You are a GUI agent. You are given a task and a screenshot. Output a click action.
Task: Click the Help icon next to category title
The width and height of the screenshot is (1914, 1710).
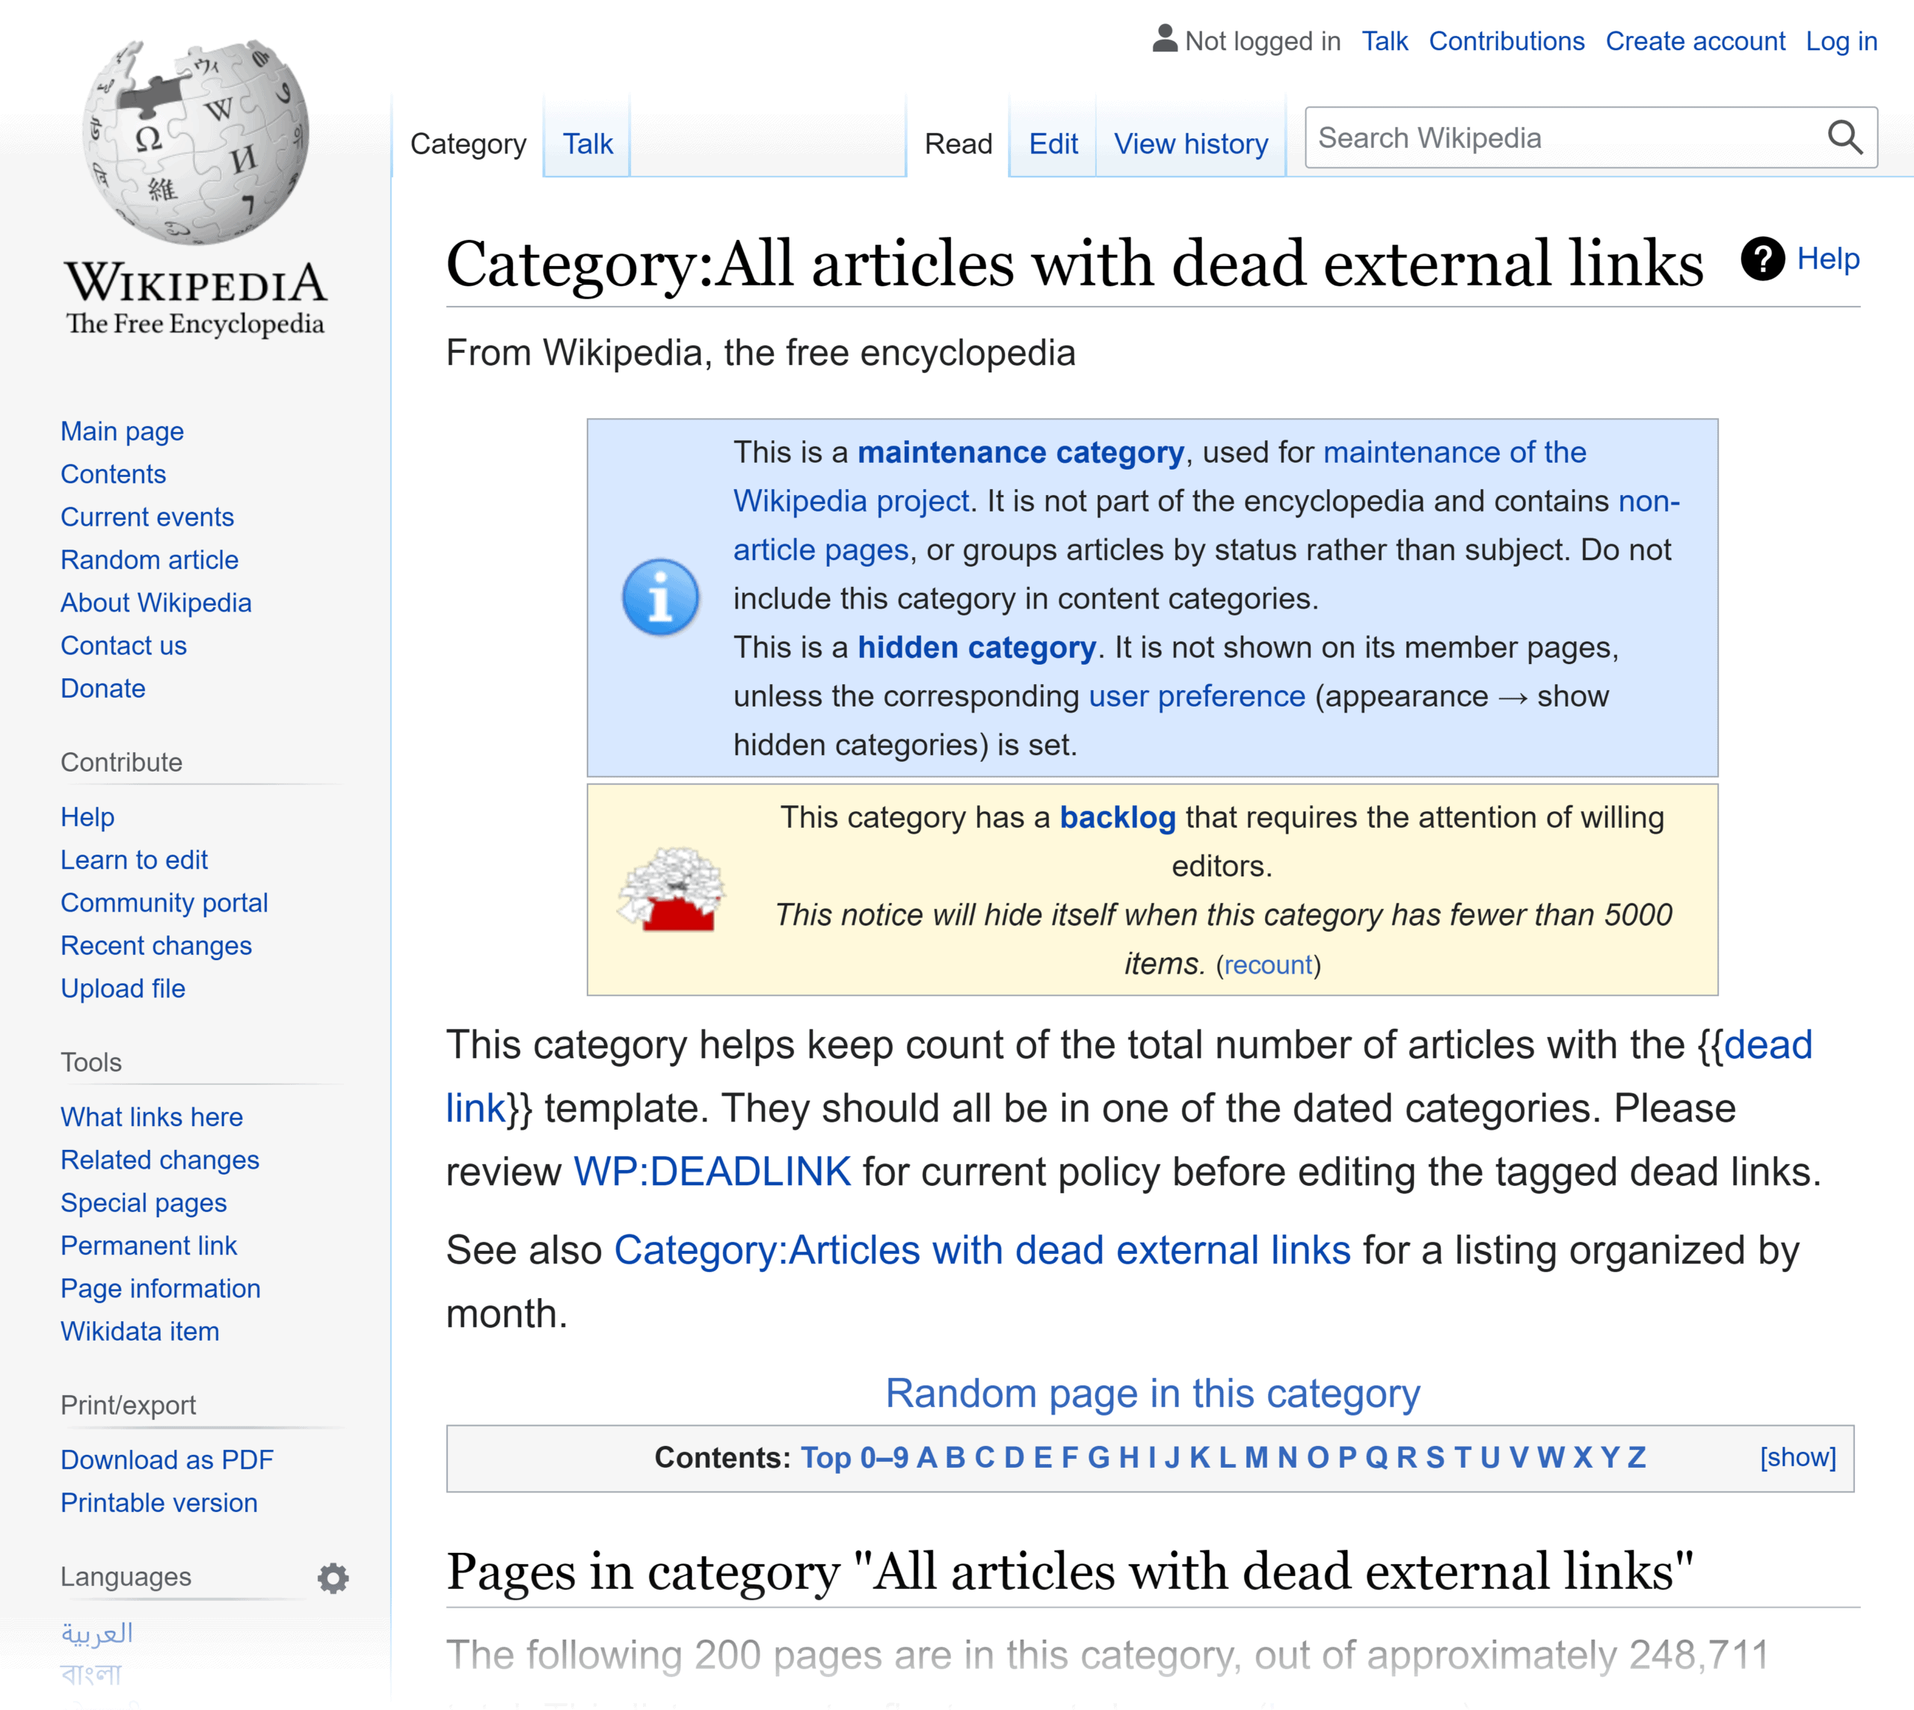(1764, 259)
